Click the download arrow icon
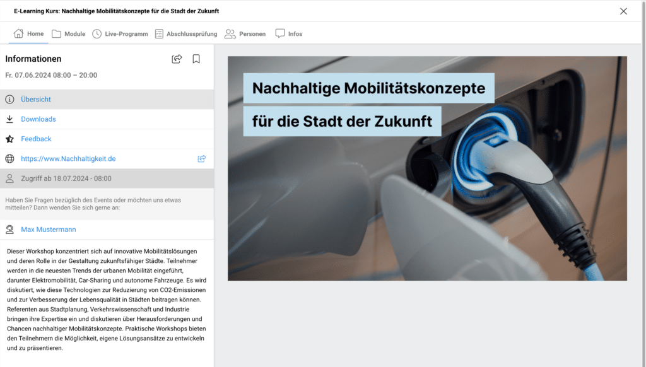The image size is (646, 367). pyautogui.click(x=9, y=119)
